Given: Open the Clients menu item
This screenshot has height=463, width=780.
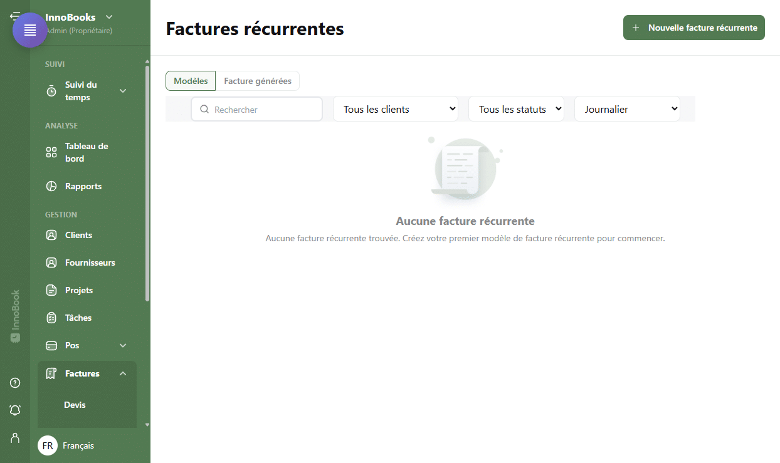Looking at the screenshot, I should coord(87,235).
